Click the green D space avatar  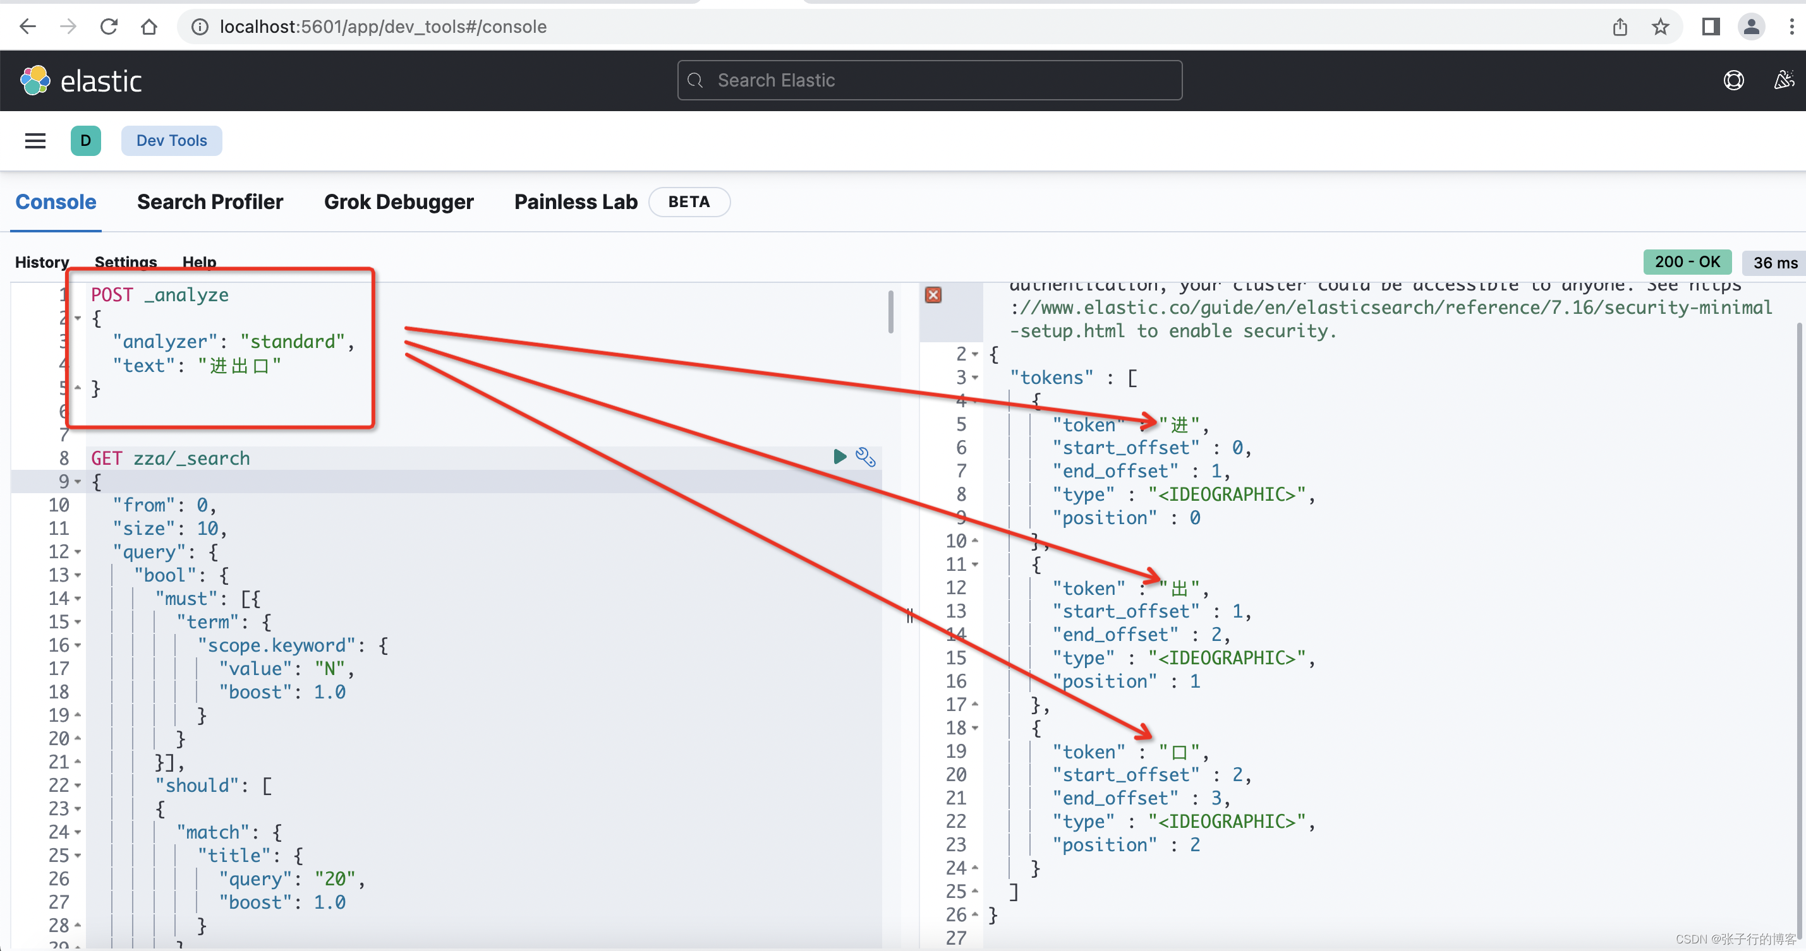pyautogui.click(x=85, y=141)
